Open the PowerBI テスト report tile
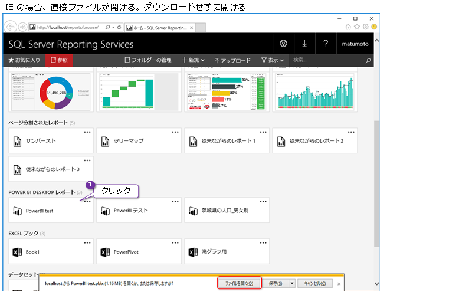The width and height of the screenshot is (472, 292). pos(139,211)
